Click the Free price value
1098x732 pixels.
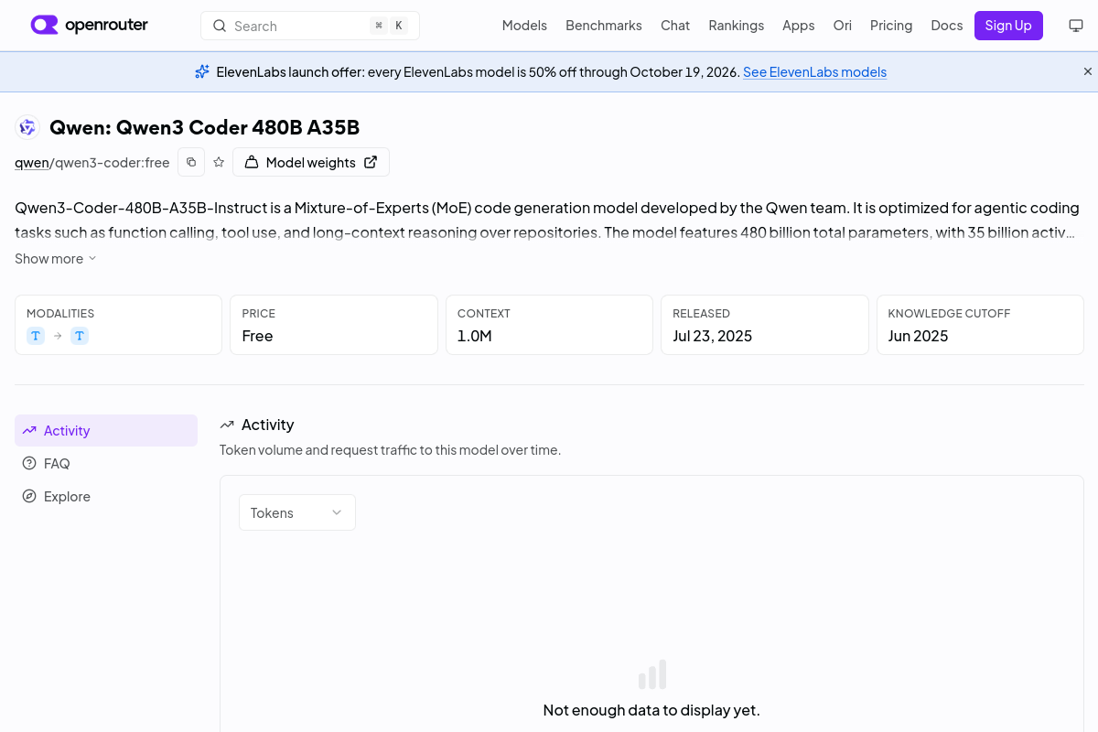(x=257, y=336)
